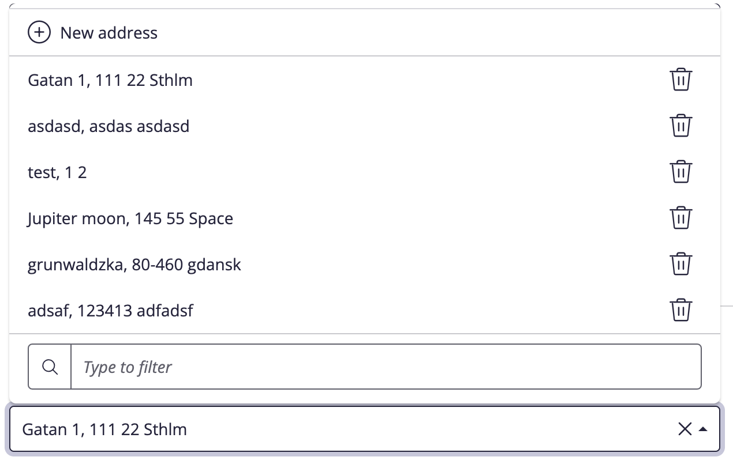Screen dimensions: 733x468
Task: Choose Gatan 1, 111 22 Sthlm from list
Action: [365, 80]
